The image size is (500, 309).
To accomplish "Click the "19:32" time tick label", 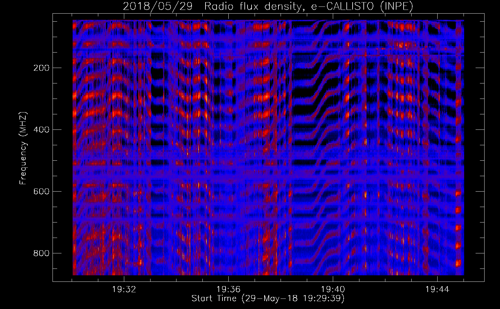I will tap(124, 290).
